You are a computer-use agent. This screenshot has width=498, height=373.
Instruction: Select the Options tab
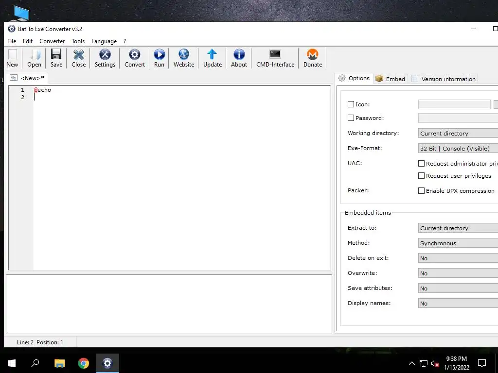click(x=354, y=78)
